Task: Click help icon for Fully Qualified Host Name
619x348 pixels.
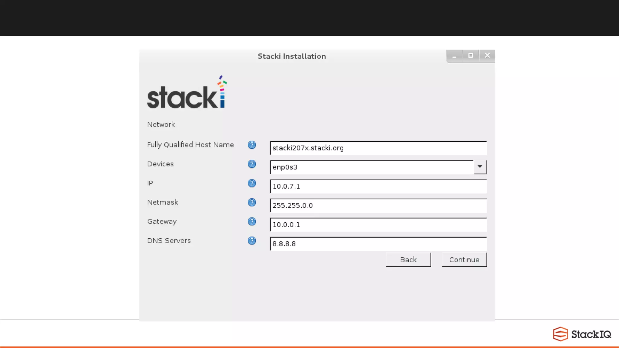Action: pos(252,145)
